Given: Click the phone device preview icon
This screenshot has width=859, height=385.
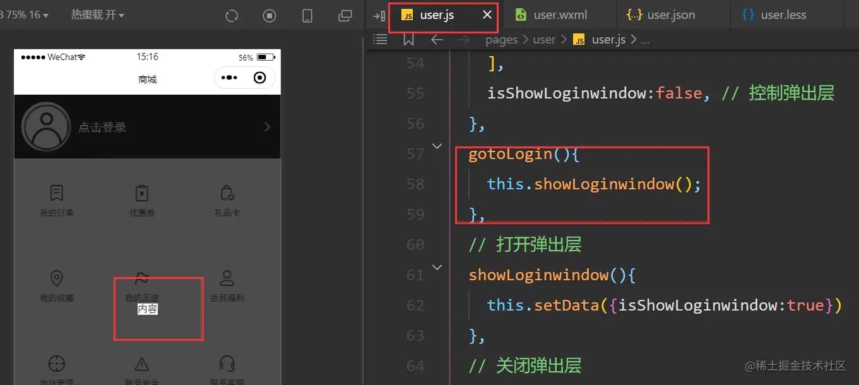Looking at the screenshot, I should 307,16.
